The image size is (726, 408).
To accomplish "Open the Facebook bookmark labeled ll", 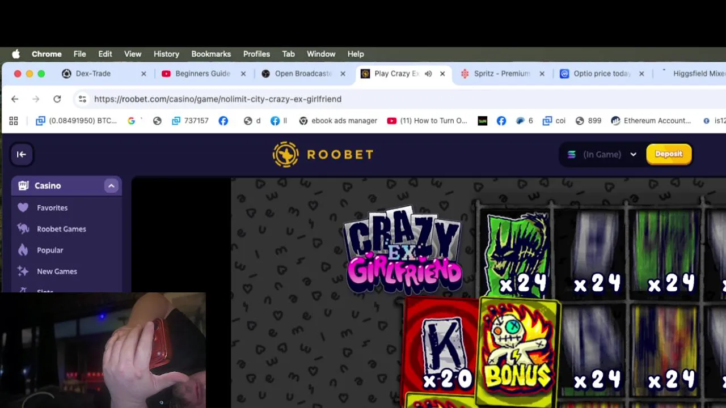I will (x=278, y=121).
